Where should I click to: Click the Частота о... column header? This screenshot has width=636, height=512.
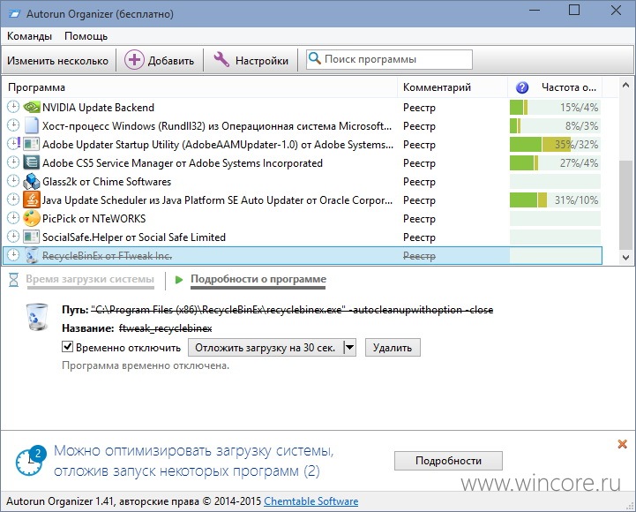(x=555, y=87)
